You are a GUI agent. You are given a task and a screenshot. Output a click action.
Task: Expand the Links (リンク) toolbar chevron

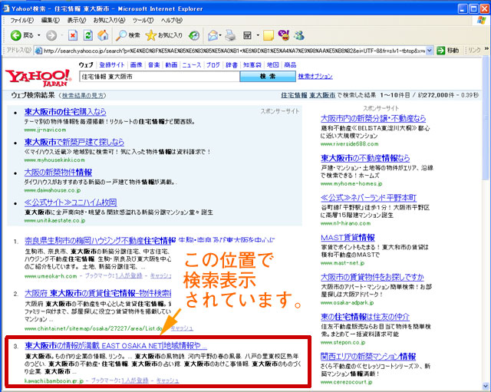pos(486,49)
